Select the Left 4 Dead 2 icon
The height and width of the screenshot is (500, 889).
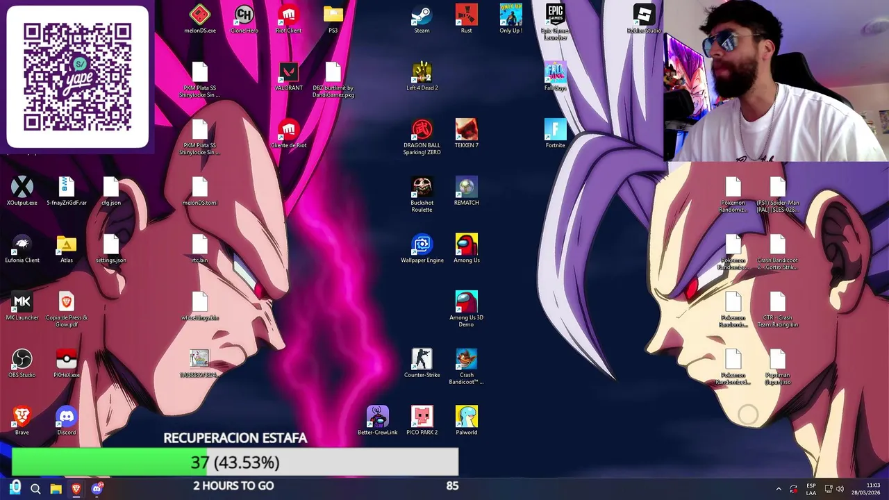422,77
